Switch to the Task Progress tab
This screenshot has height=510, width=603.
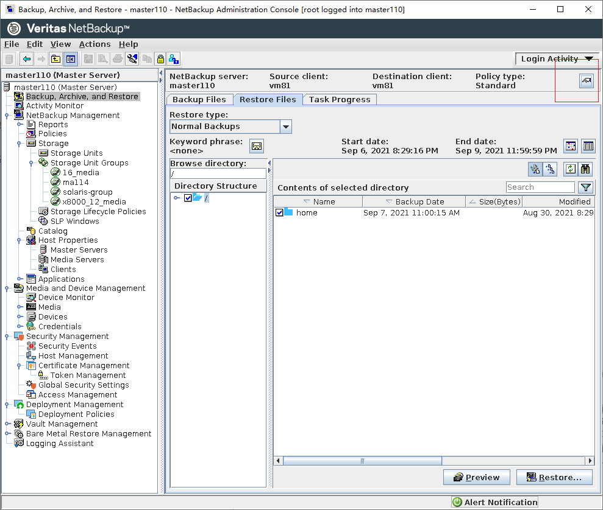point(339,100)
